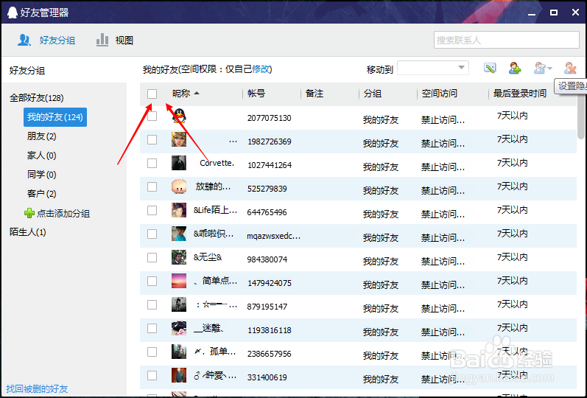This screenshot has width=587, height=398.
Task: Open the 家人(0) group
Action: [41, 156]
